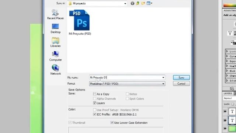The image size is (236, 133).
Task: Click the Brightness/Contrast adjustment icon
Action: click(235, 24)
